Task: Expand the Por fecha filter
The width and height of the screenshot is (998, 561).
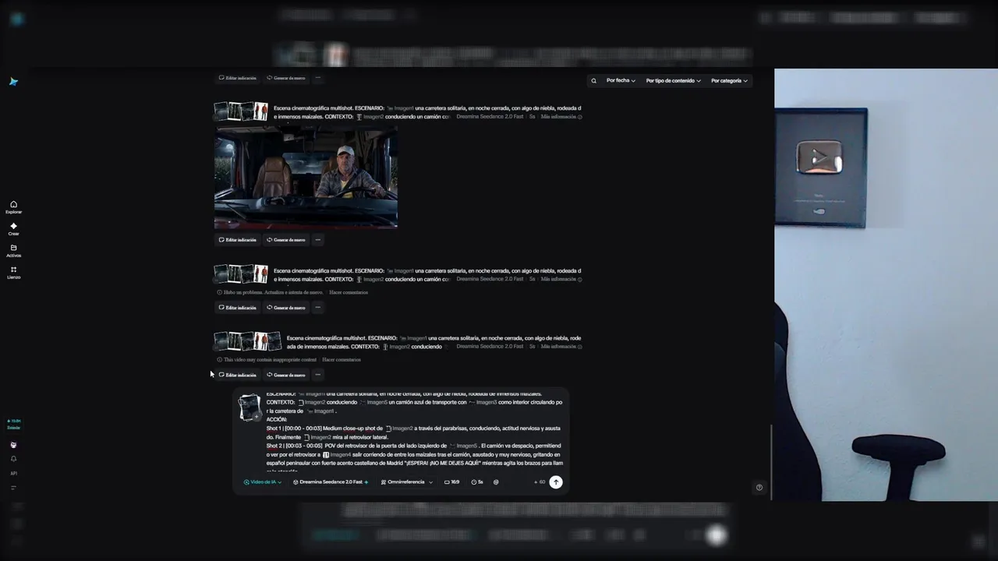Action: click(x=621, y=80)
